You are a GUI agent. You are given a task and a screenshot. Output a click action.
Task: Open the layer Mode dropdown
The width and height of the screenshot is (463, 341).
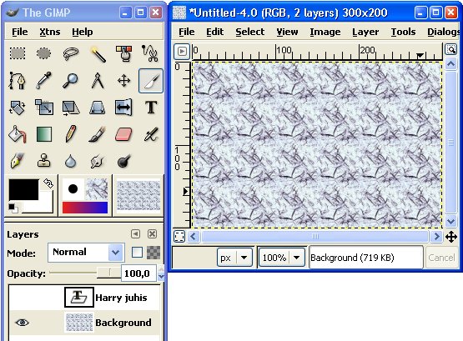coord(86,253)
